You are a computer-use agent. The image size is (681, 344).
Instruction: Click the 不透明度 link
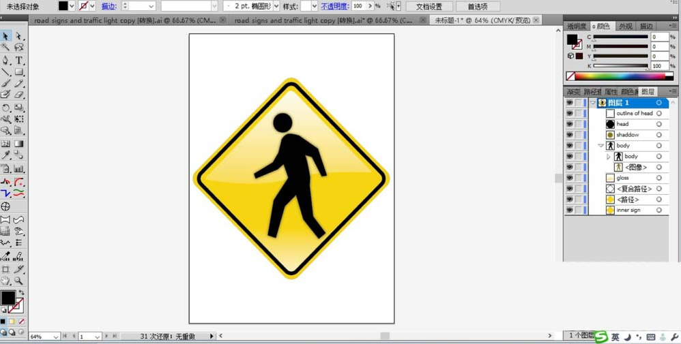pos(335,7)
